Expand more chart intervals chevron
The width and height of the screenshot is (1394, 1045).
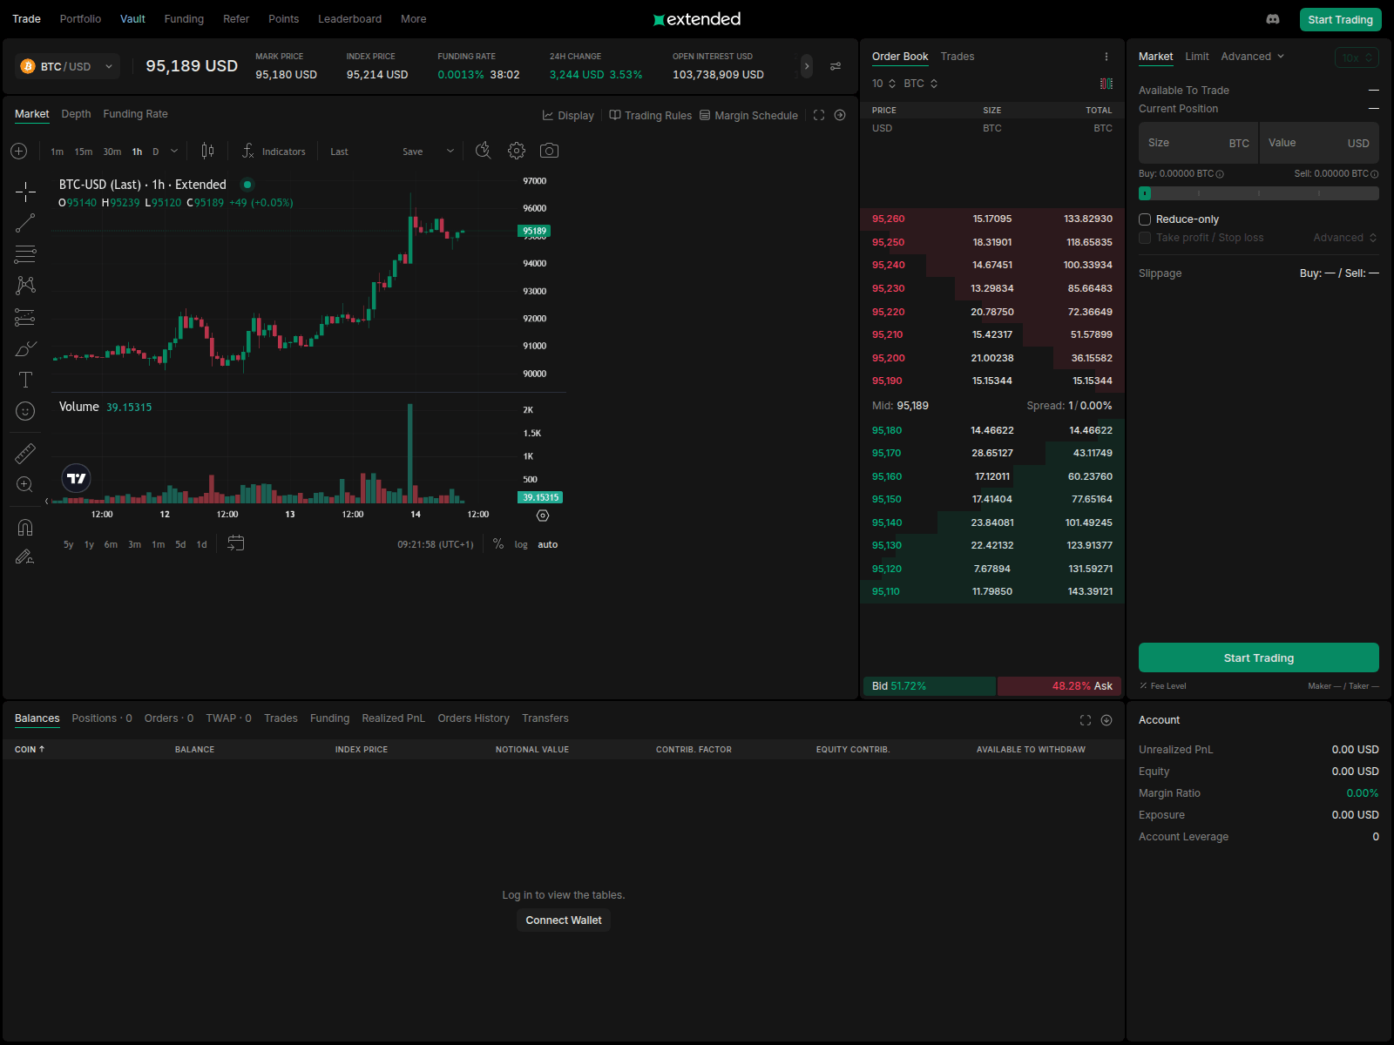[174, 151]
